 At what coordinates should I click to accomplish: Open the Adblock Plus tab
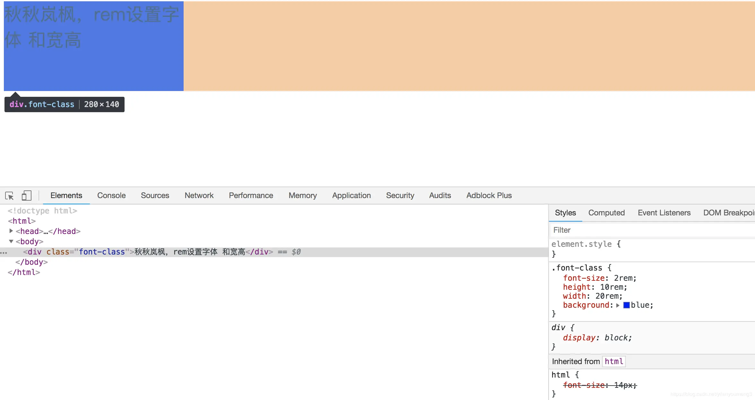tap(489, 196)
